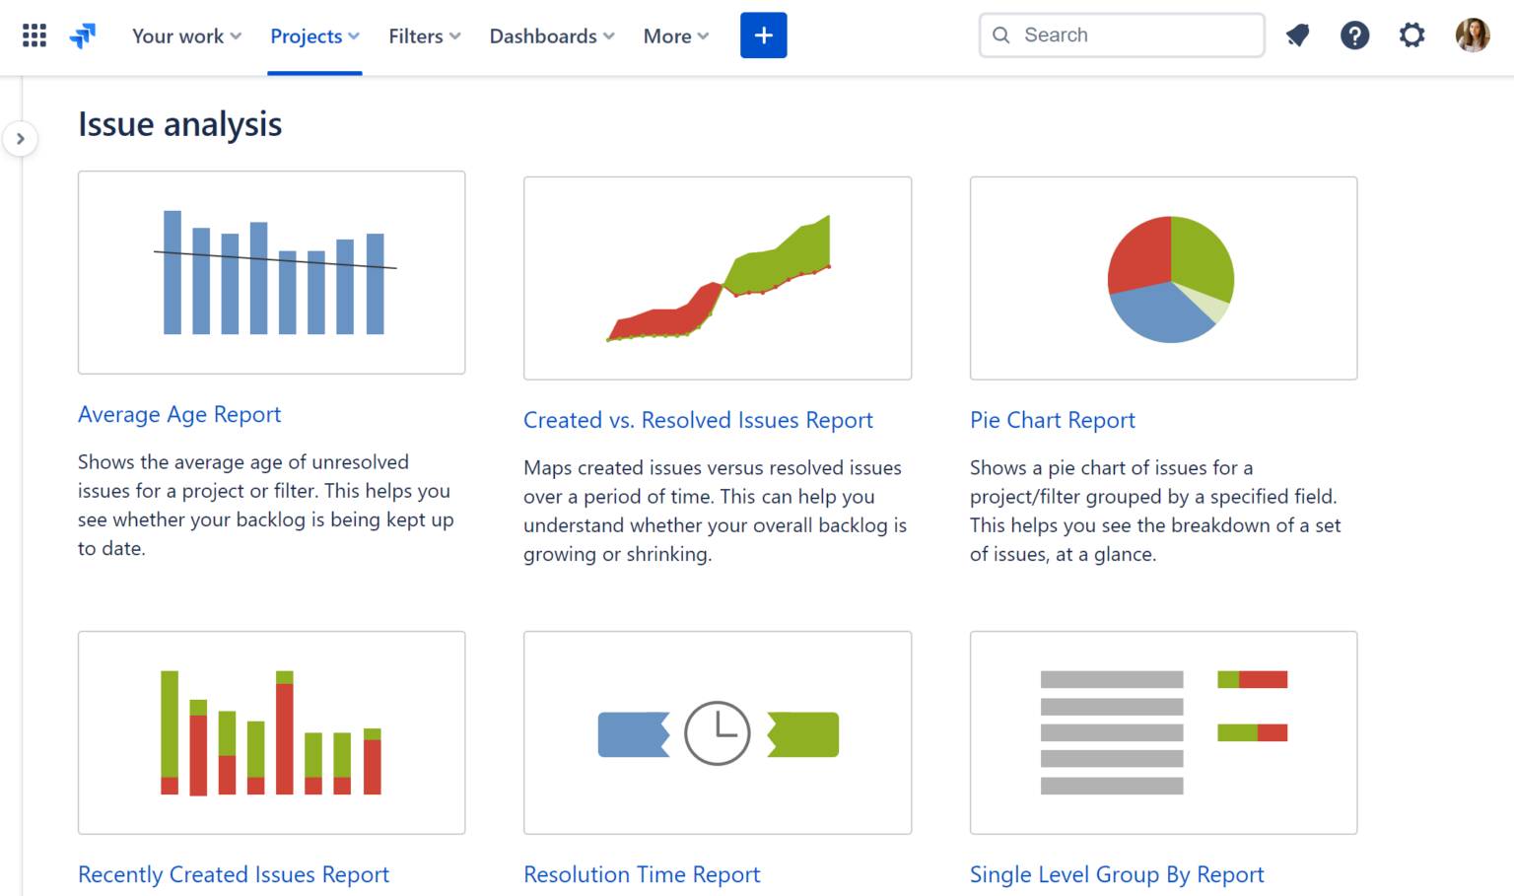Open the Pie Chart Report

pos(1052,419)
